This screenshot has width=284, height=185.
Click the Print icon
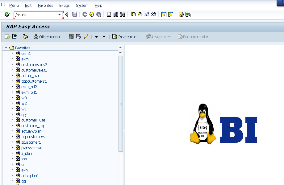click(109, 14)
